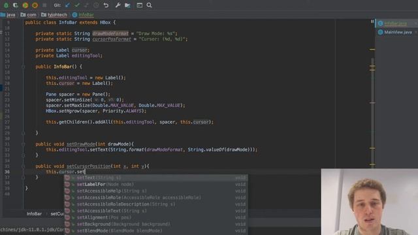Image resolution: width=418 pixels, height=235 pixels.
Task: Click the method icon beside setAlignment suggestion
Action: 67,217
